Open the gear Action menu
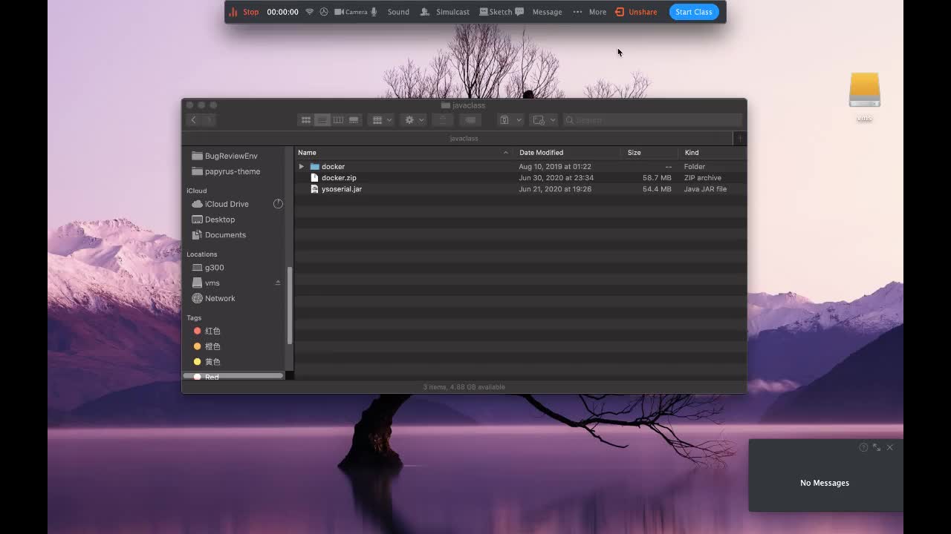The height and width of the screenshot is (534, 951). pos(412,120)
